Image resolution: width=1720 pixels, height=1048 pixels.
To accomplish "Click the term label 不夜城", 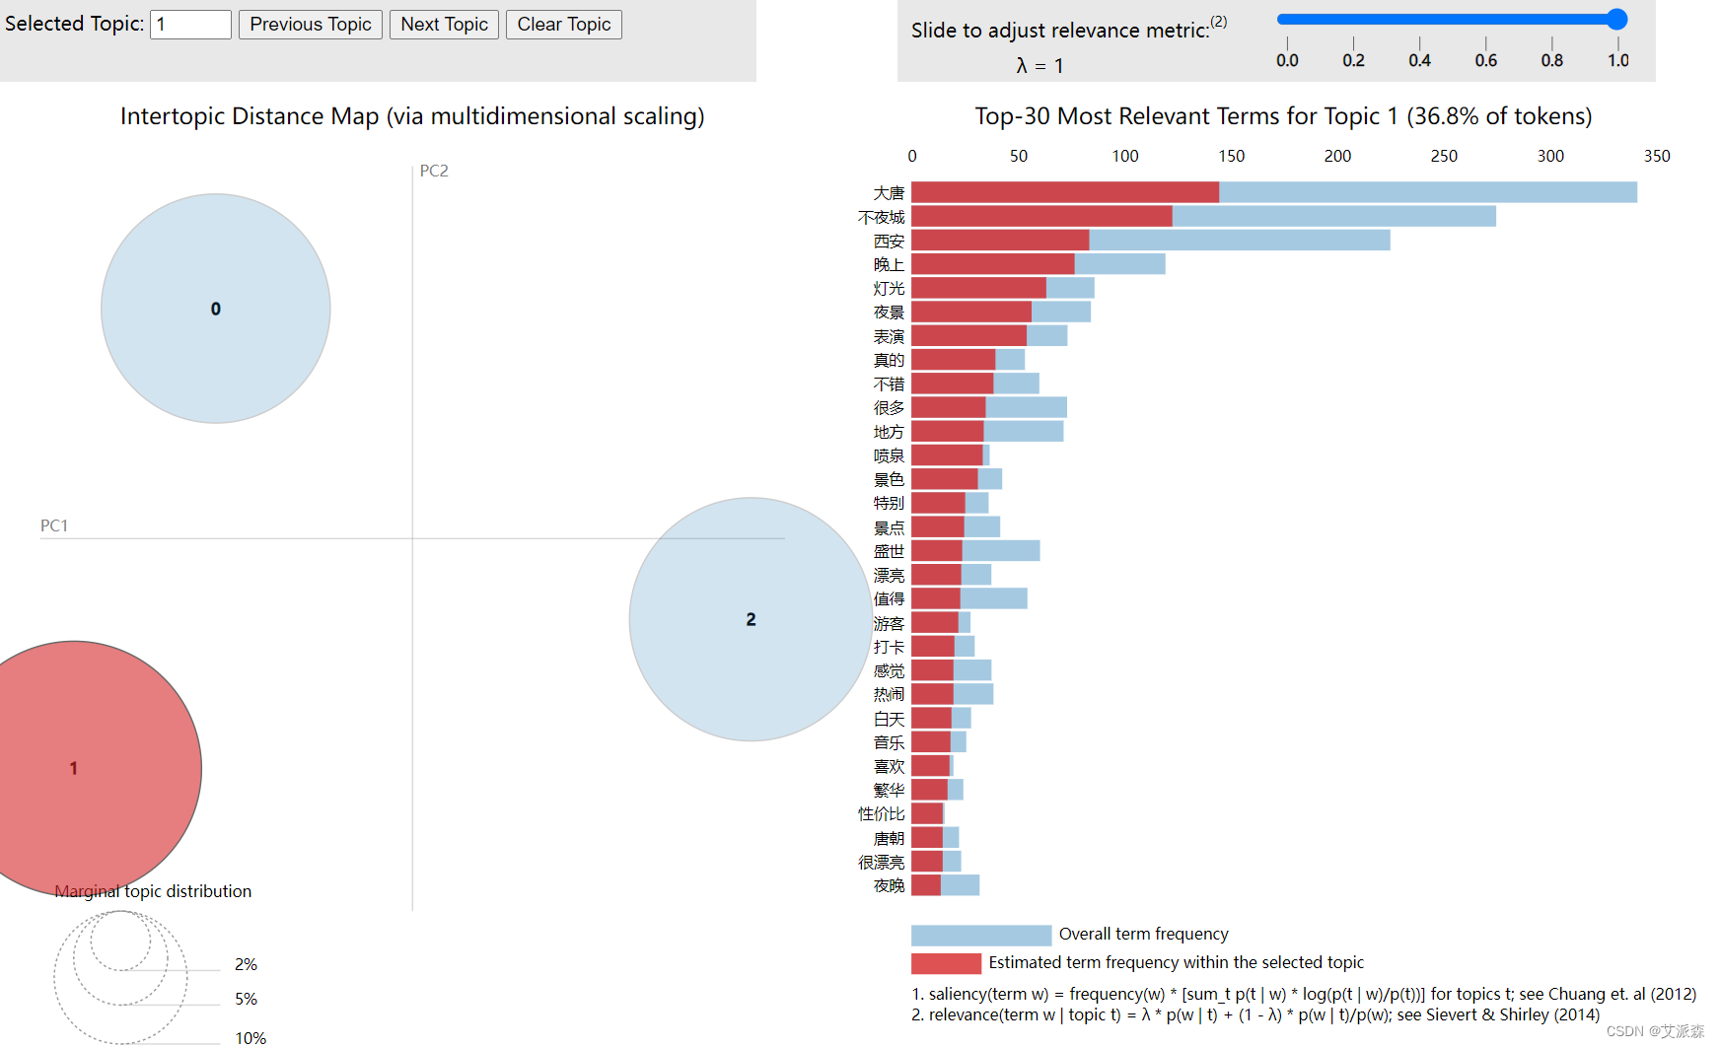I will point(881,217).
